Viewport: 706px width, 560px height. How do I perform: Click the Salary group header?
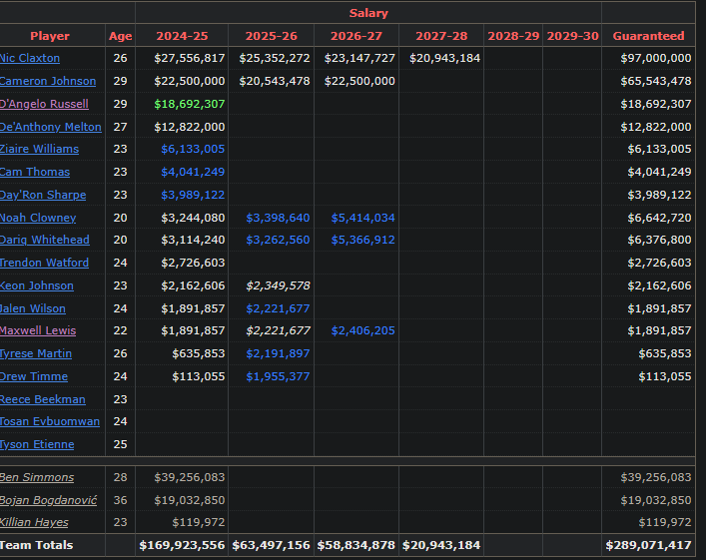click(368, 13)
